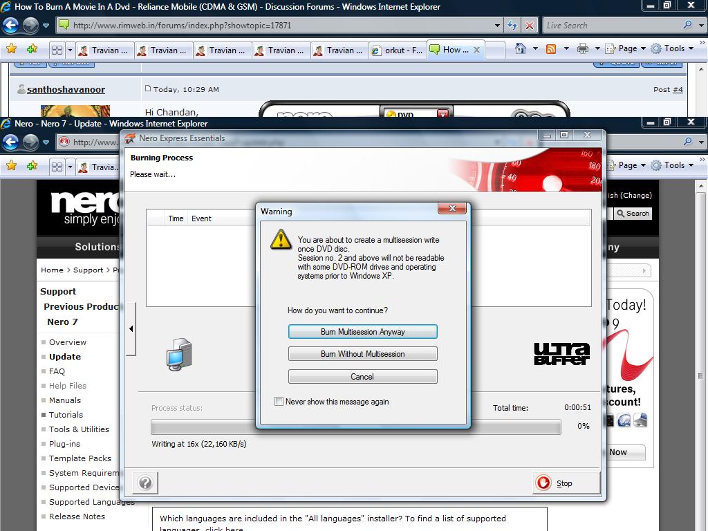The height and width of the screenshot is (531, 708).
Task: Click Home icon in top IE toolbar
Action: tap(521, 48)
